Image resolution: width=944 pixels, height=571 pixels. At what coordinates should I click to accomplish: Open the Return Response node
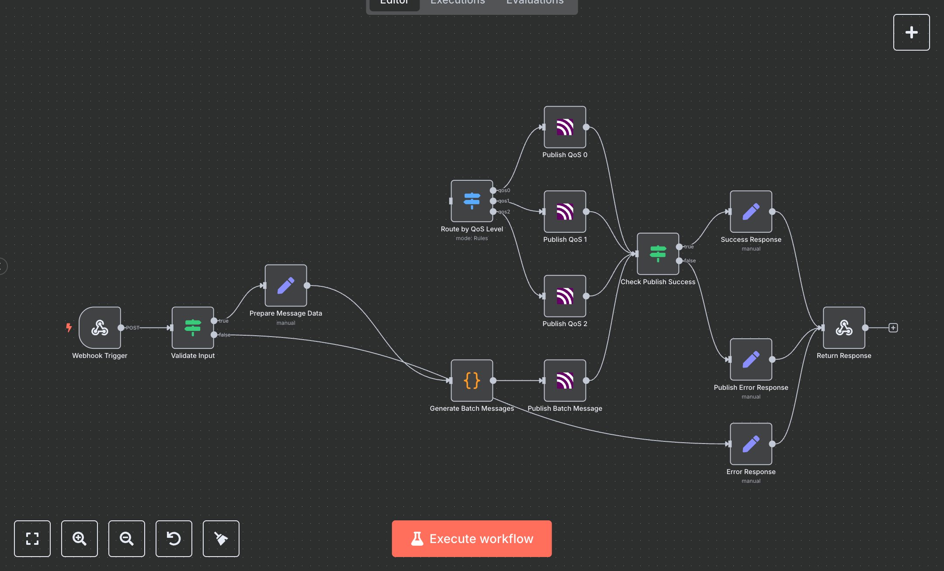843,328
